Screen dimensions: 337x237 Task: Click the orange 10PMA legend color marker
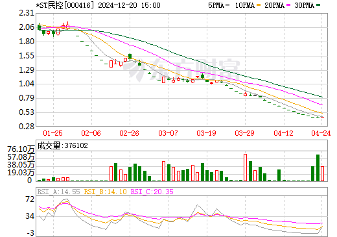(259, 5)
